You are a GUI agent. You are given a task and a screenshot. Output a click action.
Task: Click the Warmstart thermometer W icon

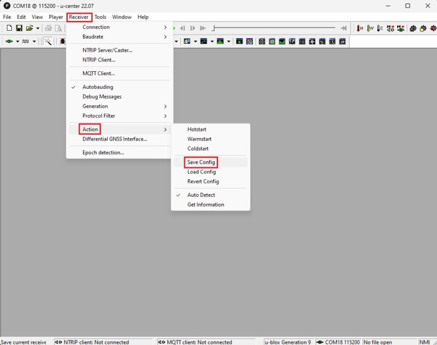tap(370, 28)
